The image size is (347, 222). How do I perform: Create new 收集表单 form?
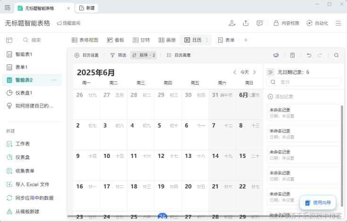click(20, 171)
